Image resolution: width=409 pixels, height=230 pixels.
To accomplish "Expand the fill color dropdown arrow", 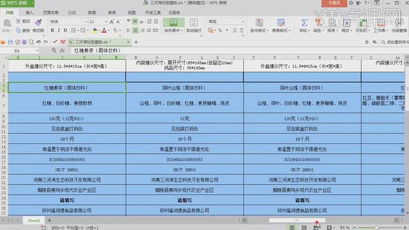I will coord(99,31).
